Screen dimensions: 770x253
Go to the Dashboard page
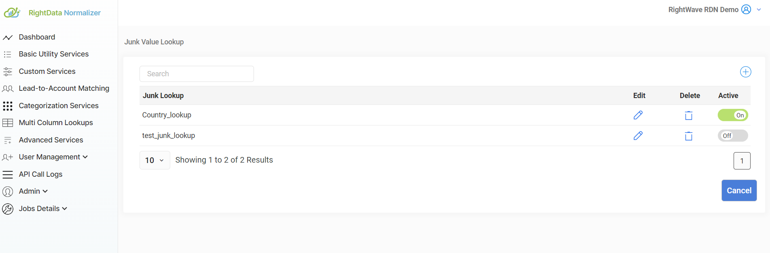[x=37, y=37]
